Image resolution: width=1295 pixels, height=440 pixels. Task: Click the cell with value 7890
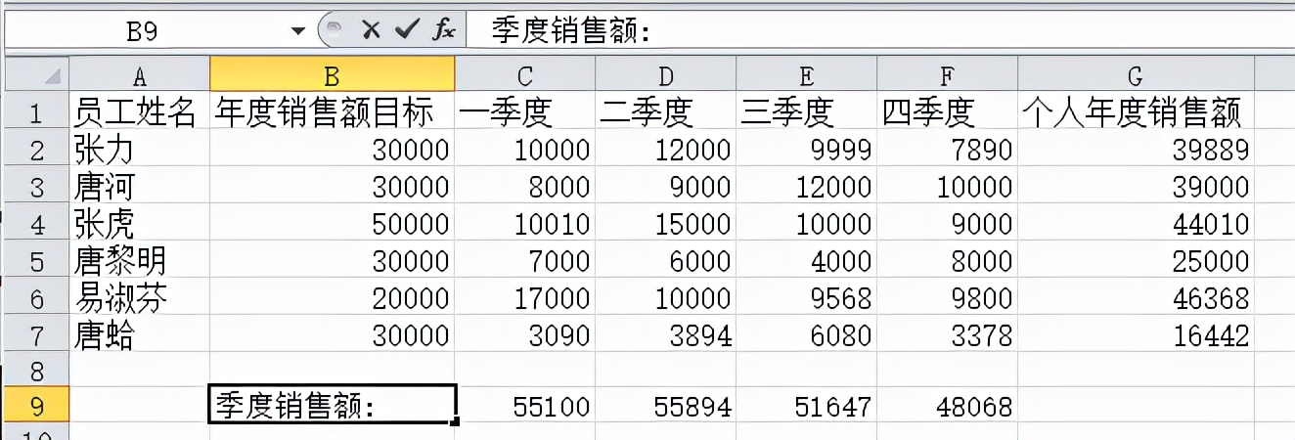point(947,149)
